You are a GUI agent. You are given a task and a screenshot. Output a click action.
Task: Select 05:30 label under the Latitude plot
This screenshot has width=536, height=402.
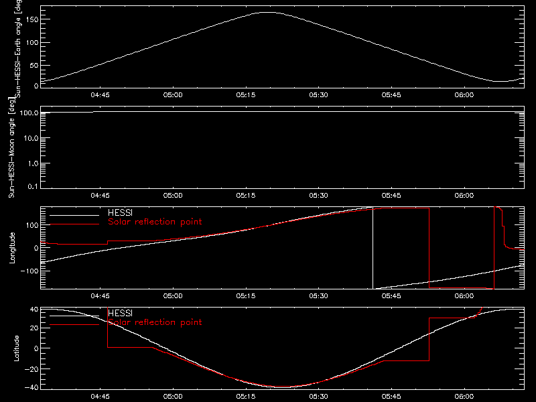pyautogui.click(x=319, y=397)
